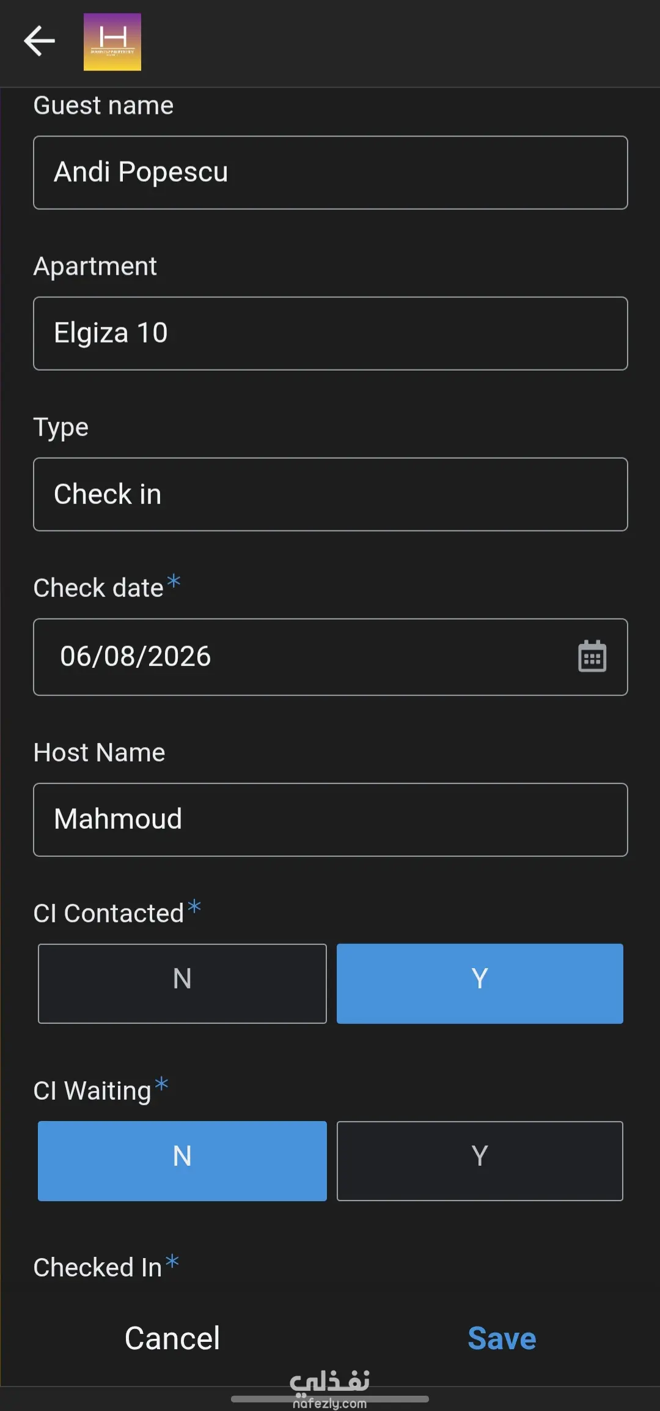Tap the nafezly.com watermark logo
660x1411 pixels.
pos(330,1389)
